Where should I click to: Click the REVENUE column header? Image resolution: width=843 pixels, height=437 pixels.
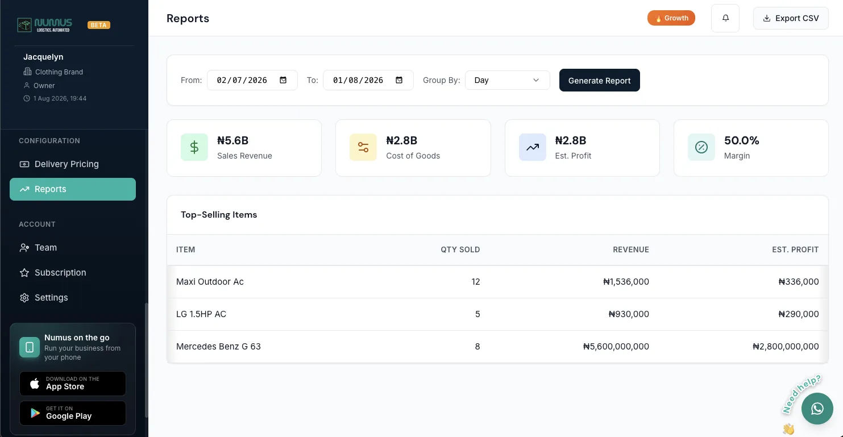coord(631,249)
